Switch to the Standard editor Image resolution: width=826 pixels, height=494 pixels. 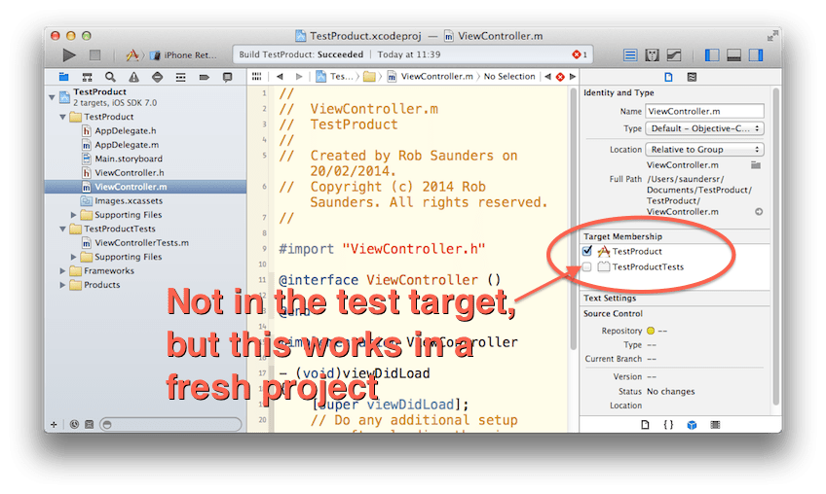pyautogui.click(x=630, y=54)
